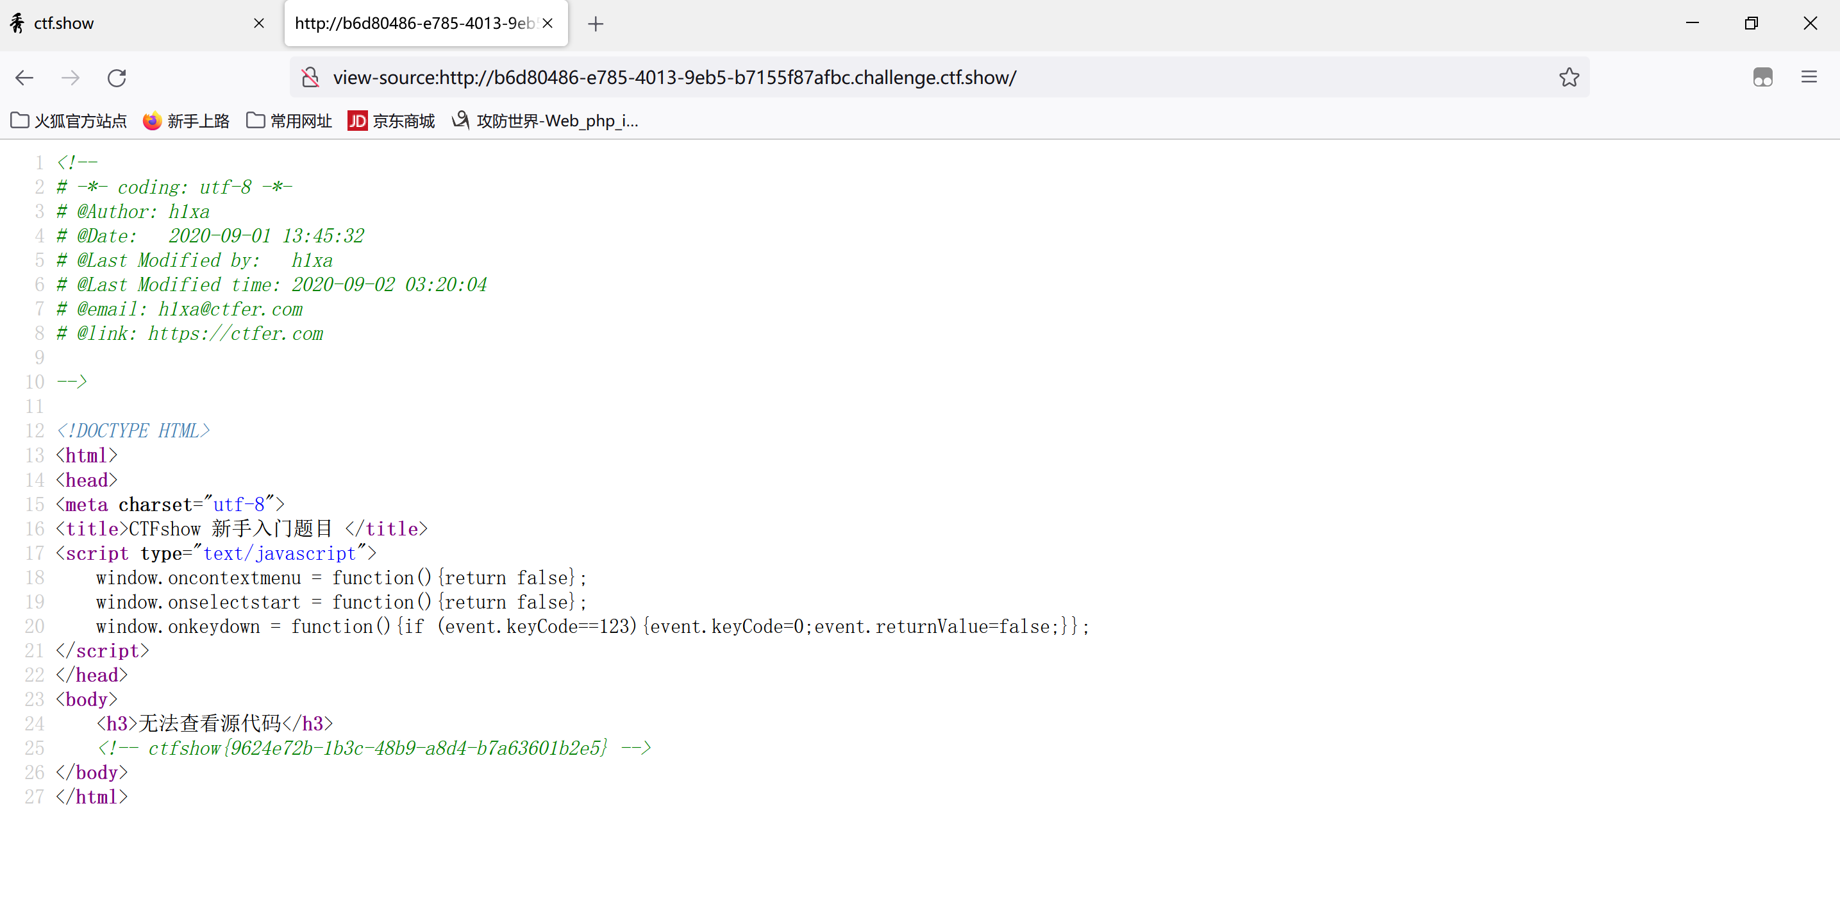Image resolution: width=1840 pixels, height=917 pixels.
Task: Open the 火狐官方站点 bookmark folder
Action: point(69,121)
